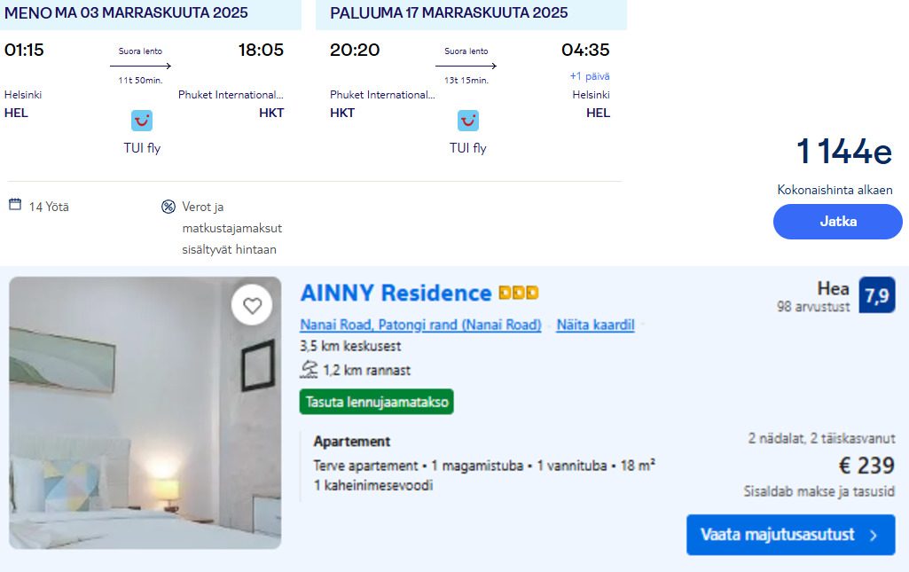
Task: Click the blue "Jatka" button
Action: [836, 222]
